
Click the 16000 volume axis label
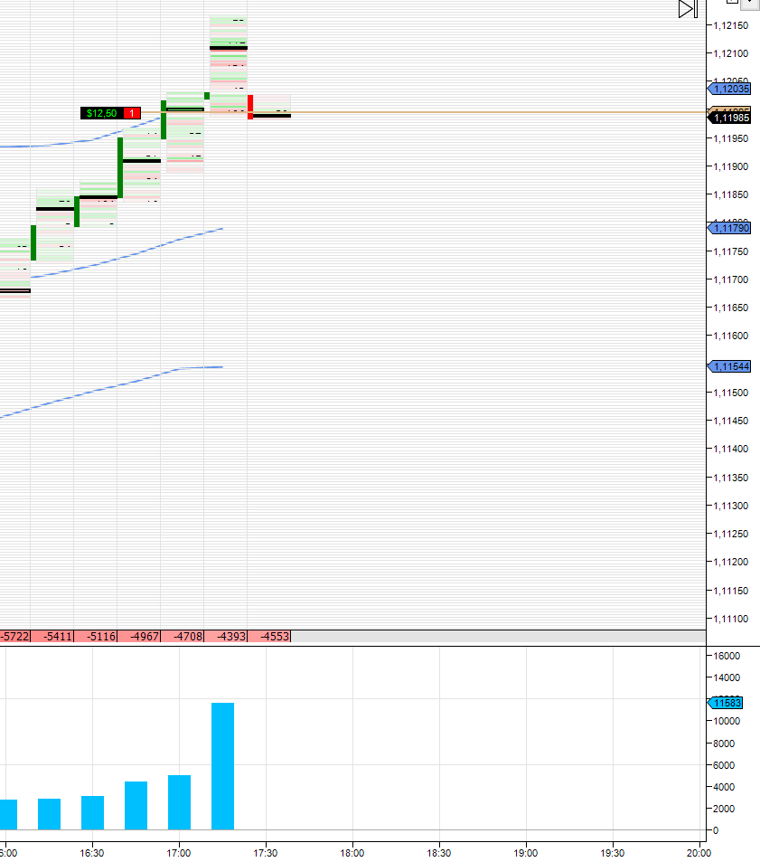click(727, 655)
